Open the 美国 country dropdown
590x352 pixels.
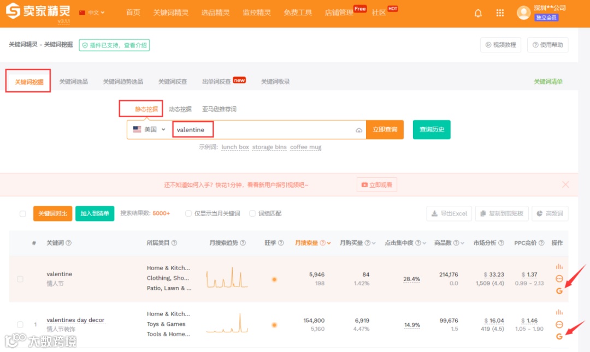click(149, 129)
